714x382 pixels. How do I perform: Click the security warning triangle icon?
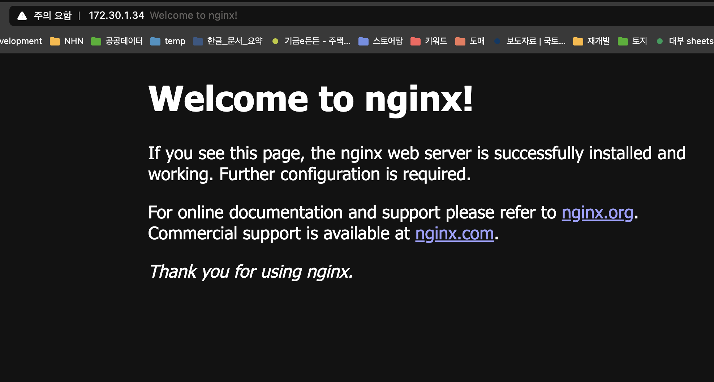pos(22,16)
